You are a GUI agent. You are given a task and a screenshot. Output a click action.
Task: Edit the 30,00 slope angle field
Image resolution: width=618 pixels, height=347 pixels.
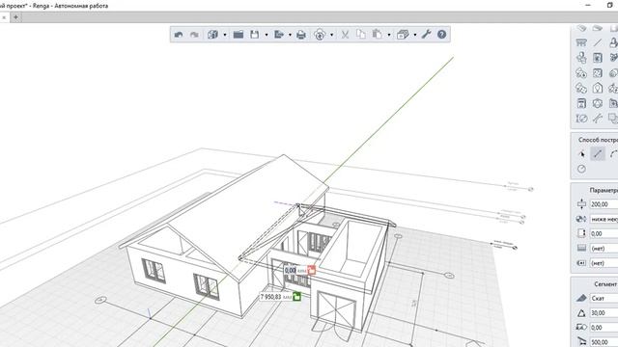click(x=604, y=313)
